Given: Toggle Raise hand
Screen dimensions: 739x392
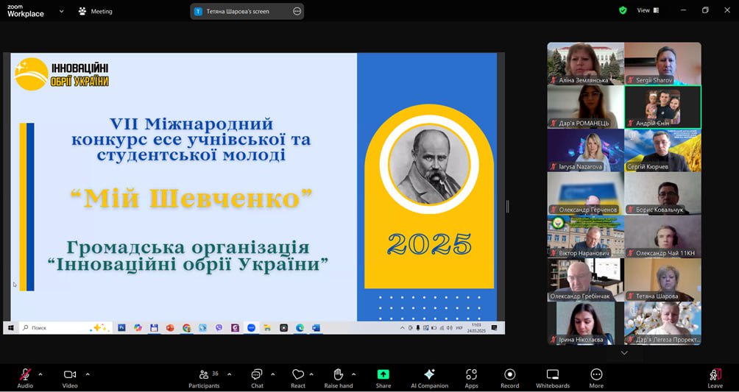Looking at the screenshot, I should (339, 378).
